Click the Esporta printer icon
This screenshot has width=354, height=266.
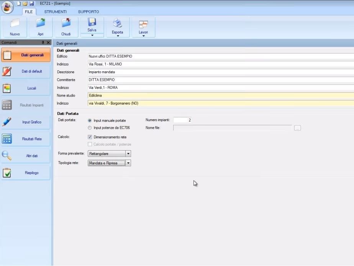point(117,23)
